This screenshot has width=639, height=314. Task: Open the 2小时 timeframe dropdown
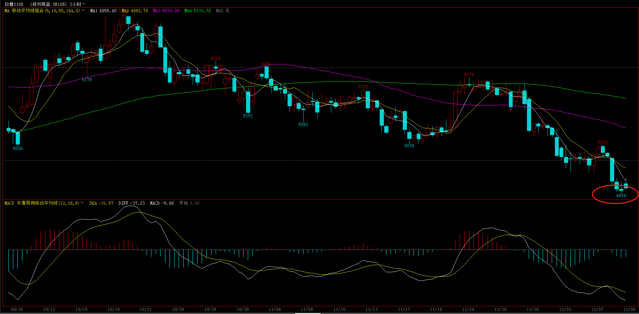[77, 4]
